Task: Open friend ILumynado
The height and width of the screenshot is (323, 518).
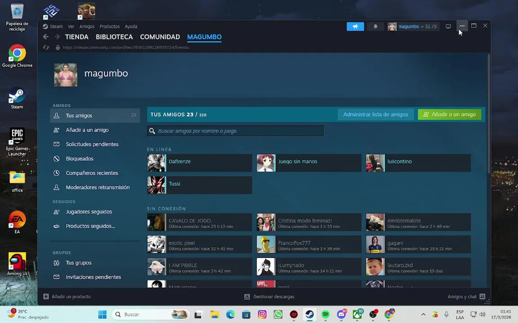Action: (x=309, y=266)
